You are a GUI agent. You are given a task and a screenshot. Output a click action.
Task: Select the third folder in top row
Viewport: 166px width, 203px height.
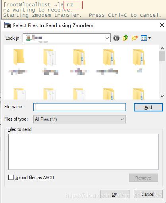click(x=79, y=57)
